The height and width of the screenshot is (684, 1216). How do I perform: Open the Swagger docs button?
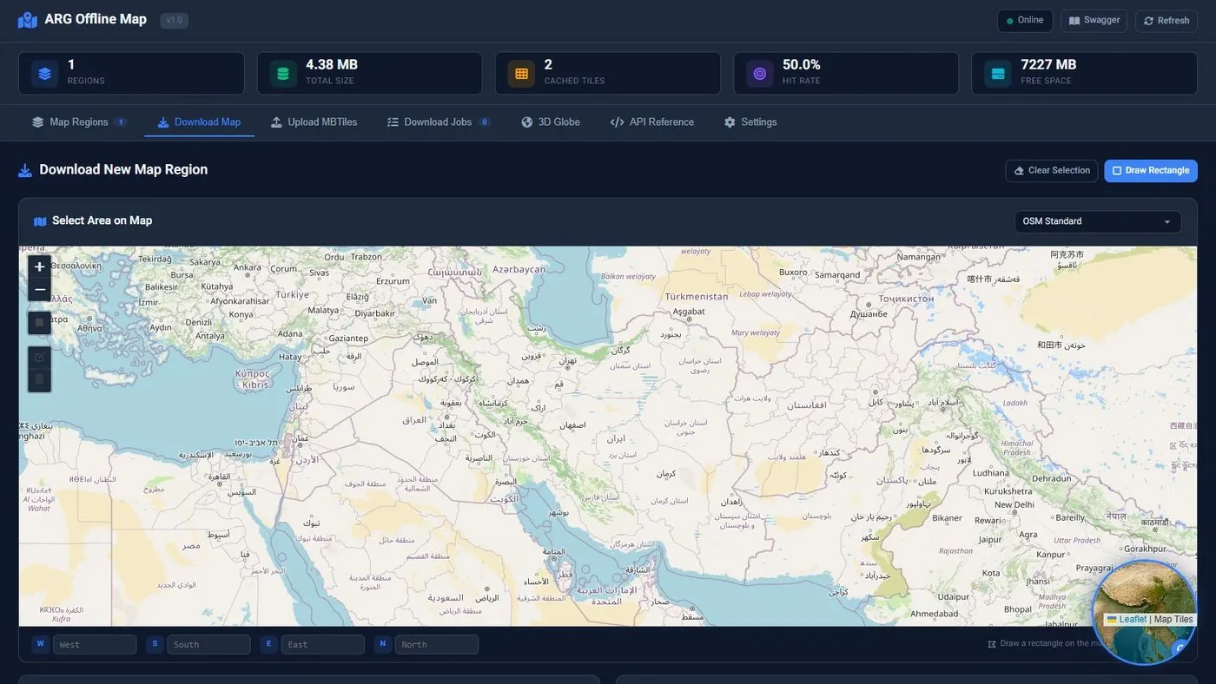pyautogui.click(x=1094, y=21)
